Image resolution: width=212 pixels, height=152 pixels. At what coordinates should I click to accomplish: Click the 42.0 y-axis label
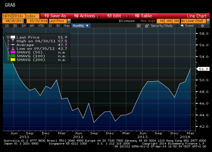[204, 127]
